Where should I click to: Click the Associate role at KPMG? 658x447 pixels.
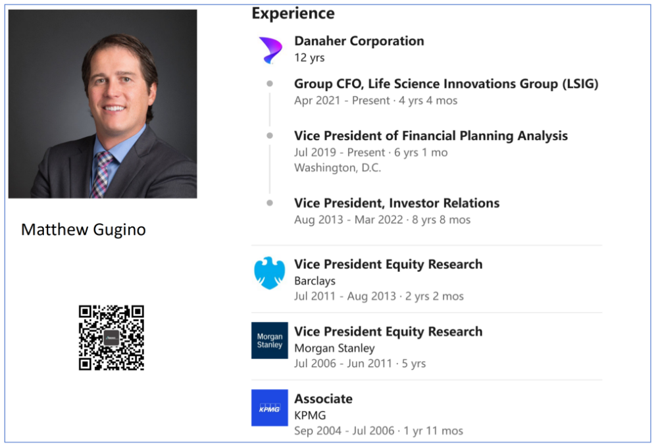tap(323, 398)
